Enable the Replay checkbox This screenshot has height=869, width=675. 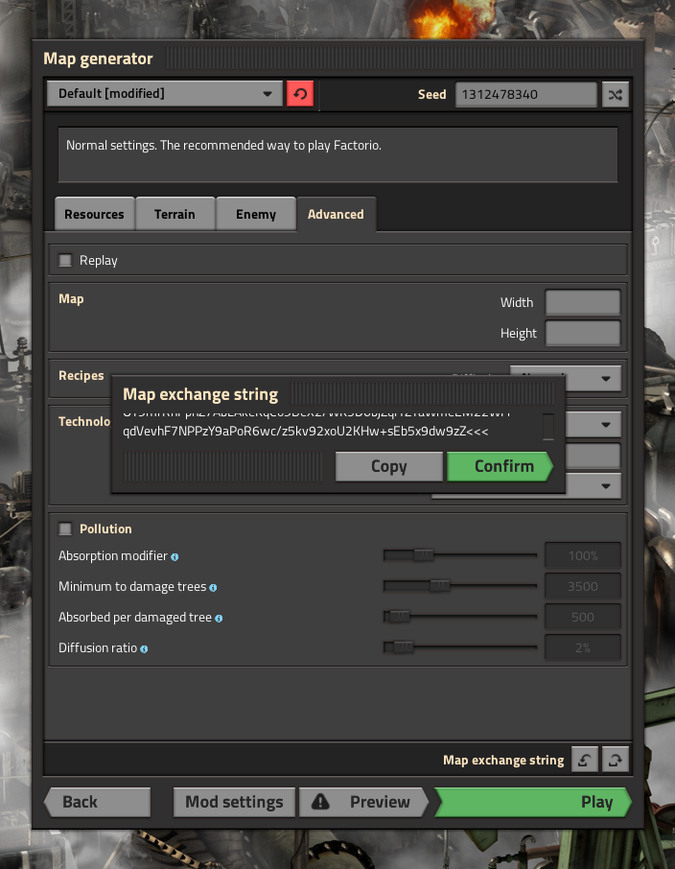coord(65,261)
